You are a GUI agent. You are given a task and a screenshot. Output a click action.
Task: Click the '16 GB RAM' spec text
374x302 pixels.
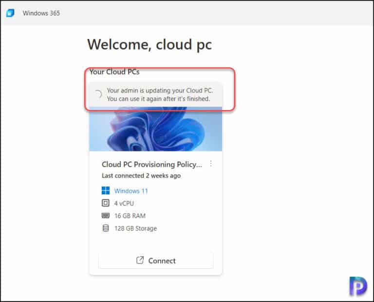point(130,216)
